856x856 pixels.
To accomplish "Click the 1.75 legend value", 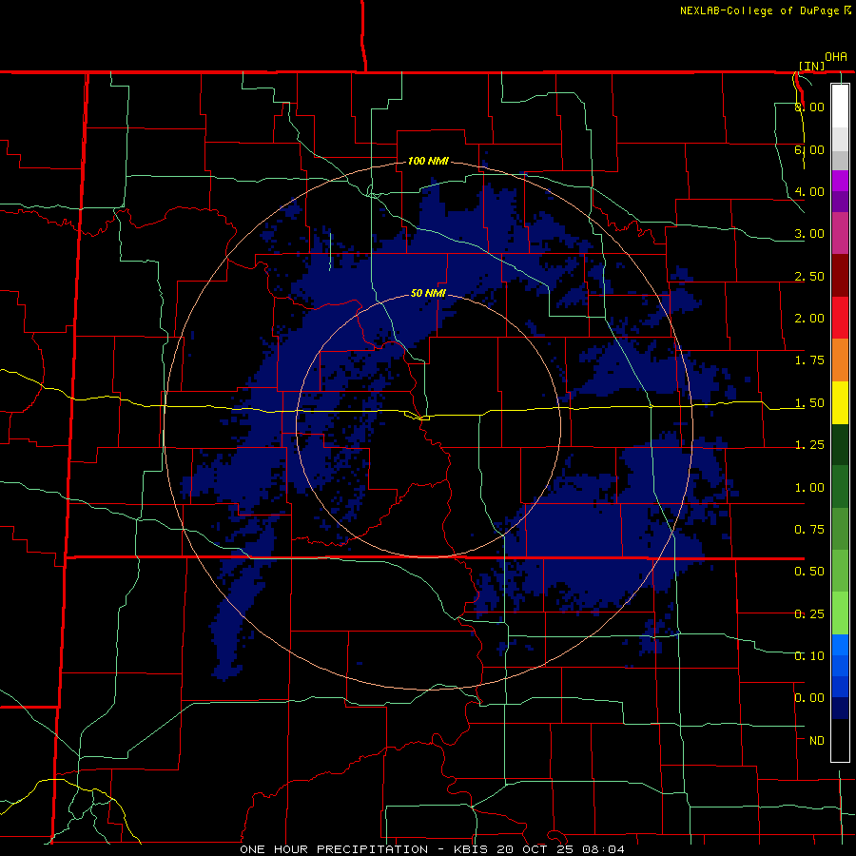I will 809,360.
